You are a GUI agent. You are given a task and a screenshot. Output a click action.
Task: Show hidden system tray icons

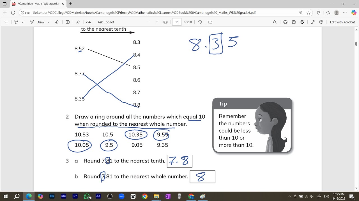[290, 196]
